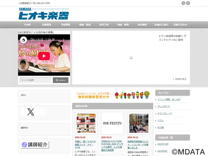Play the YouTube video with red play button
The image size is (208, 156).
[x=44, y=56]
